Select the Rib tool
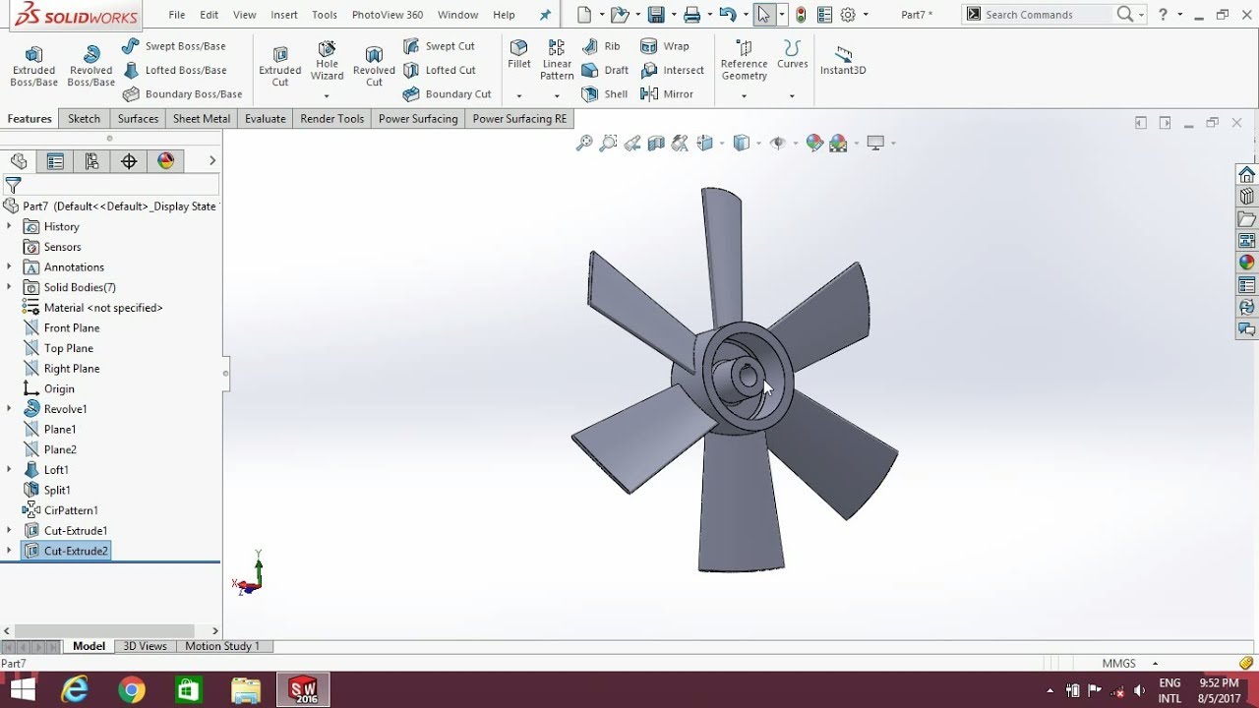Screen dimensions: 1259x708 601,46
